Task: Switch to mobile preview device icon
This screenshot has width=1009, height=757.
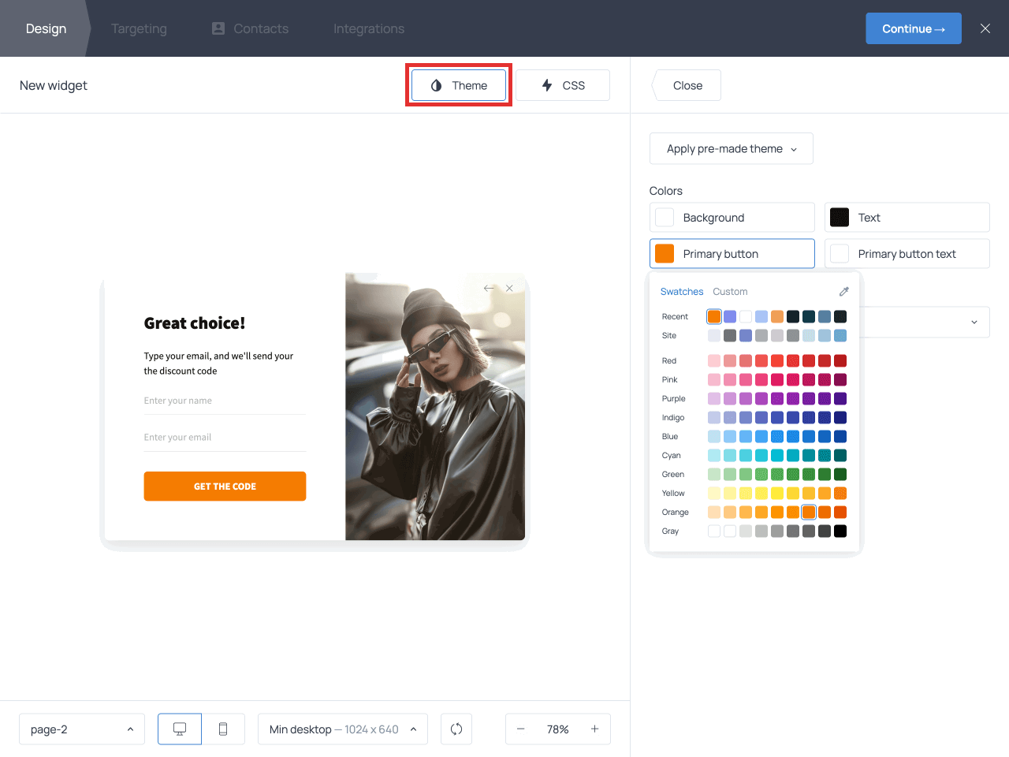Action: (x=223, y=729)
